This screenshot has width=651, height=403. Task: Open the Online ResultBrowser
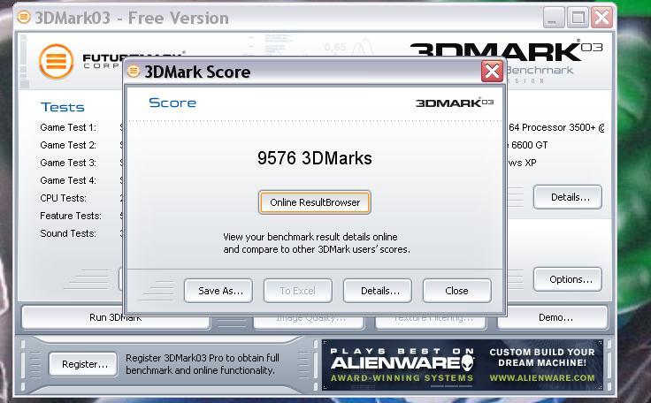point(314,202)
